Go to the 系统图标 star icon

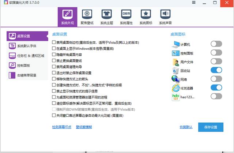tap(146, 14)
